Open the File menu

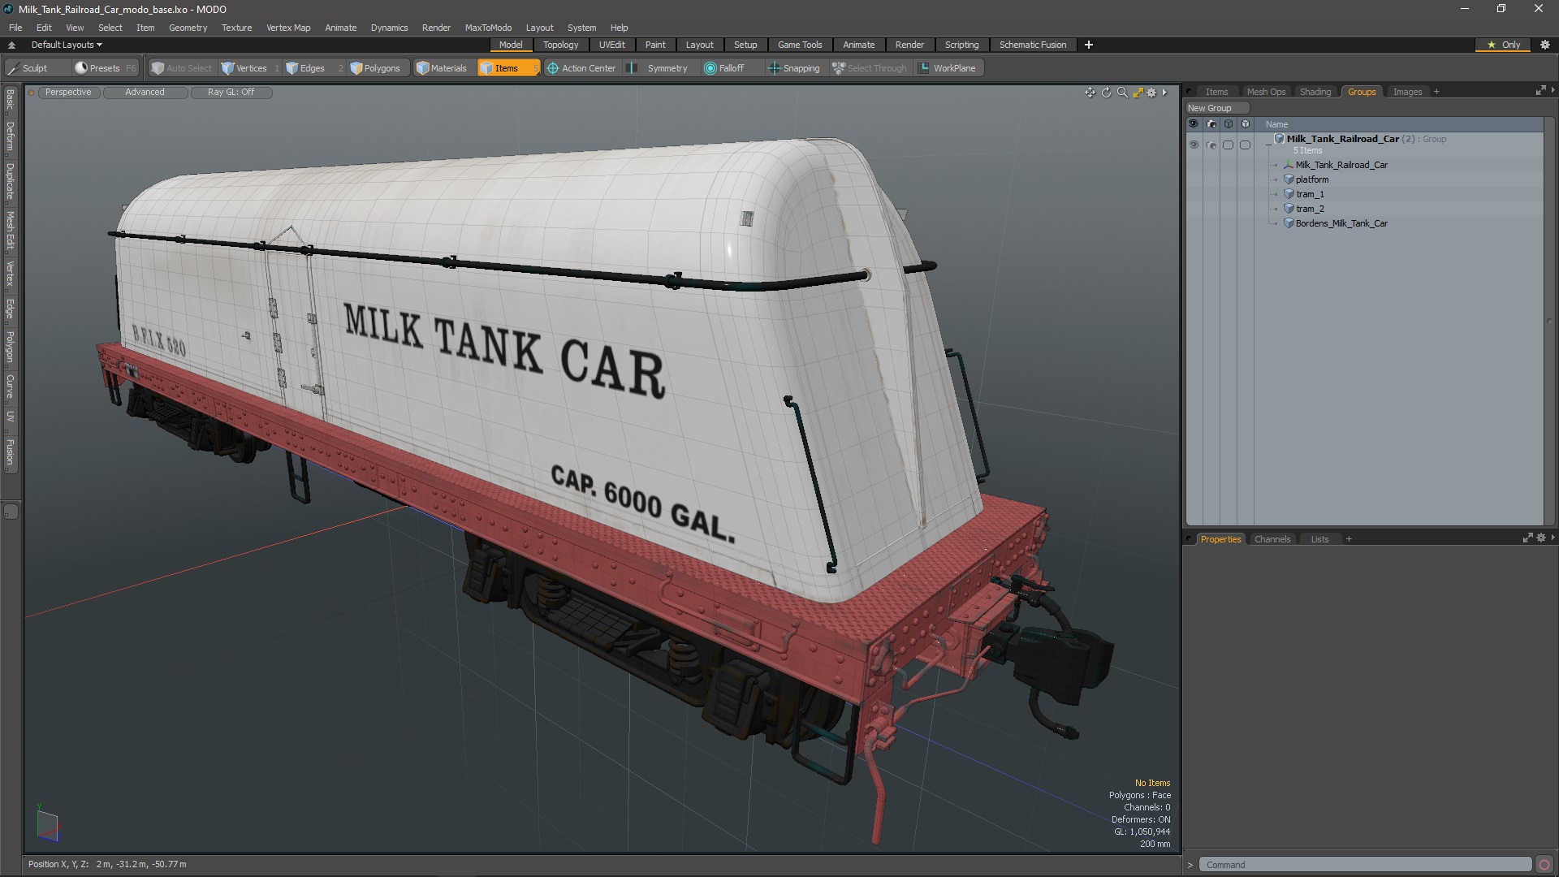[x=15, y=28]
